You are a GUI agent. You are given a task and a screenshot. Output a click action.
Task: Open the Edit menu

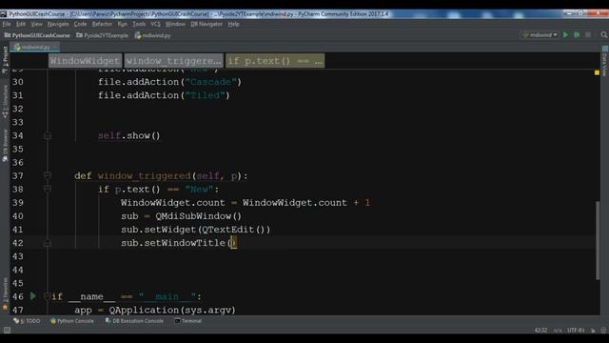pyautogui.click(x=21, y=24)
